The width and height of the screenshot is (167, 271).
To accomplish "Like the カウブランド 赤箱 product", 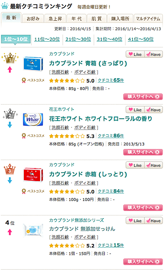I will (x=135, y=165).
